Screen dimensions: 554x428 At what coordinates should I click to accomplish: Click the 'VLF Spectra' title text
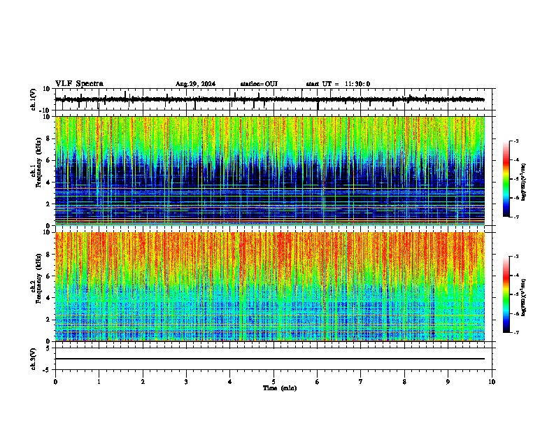click(79, 84)
